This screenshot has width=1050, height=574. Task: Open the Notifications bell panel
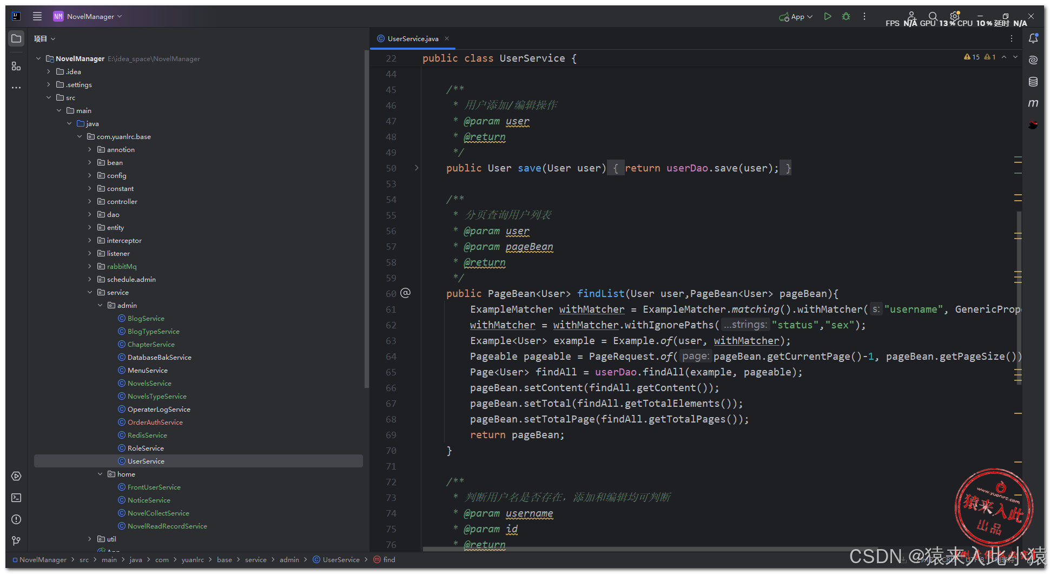pos(1033,38)
